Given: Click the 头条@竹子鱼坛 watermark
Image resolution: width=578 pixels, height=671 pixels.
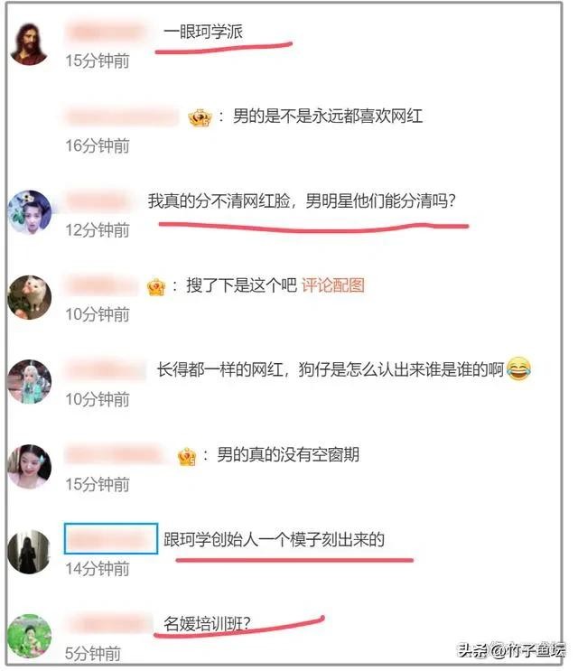Looking at the screenshot, I should (x=511, y=650).
